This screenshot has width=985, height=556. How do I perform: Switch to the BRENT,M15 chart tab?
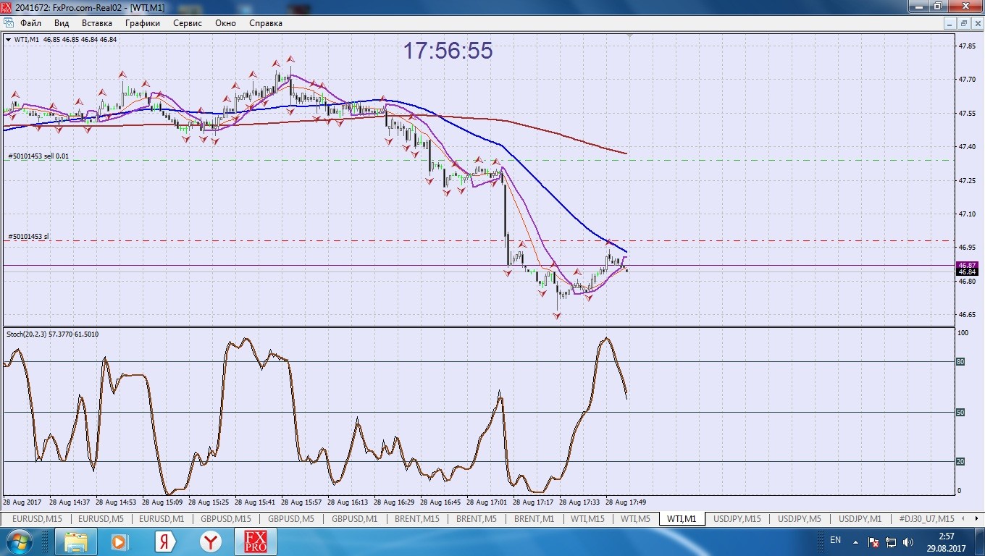coord(417,519)
